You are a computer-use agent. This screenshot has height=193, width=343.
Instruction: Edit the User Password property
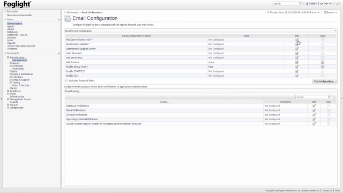coord(297,53)
